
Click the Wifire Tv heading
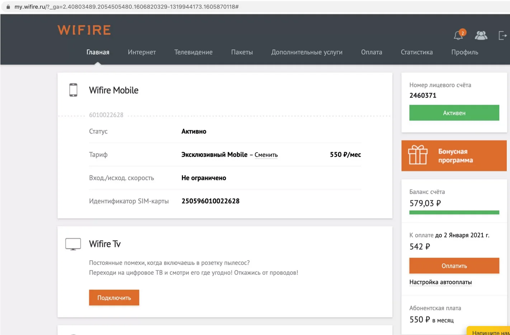105,244
